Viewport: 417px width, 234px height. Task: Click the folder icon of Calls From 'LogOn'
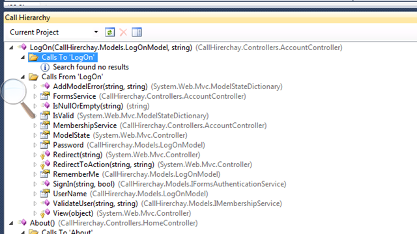[x=34, y=77]
